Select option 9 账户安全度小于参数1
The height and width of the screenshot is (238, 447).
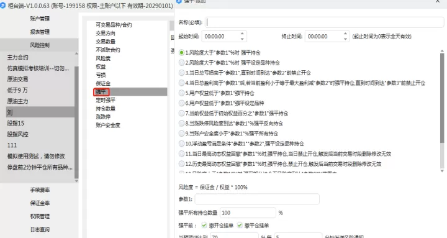click(x=181, y=134)
